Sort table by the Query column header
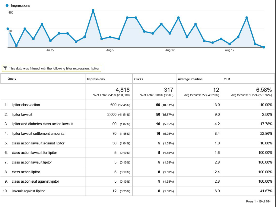276x207 pixels. [12, 79]
